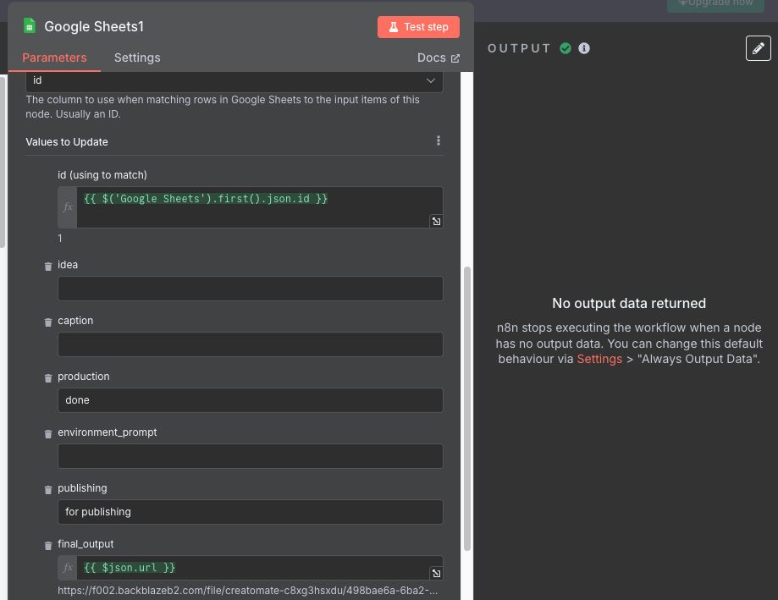
Task: Switch to the Settings tab
Action: click(137, 58)
